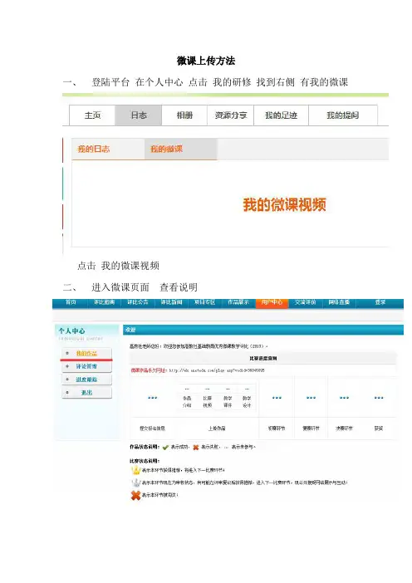Viewport: 412px width, 583px height.
Task: Open 评比公告 in the navigation bar
Action: [x=138, y=302]
